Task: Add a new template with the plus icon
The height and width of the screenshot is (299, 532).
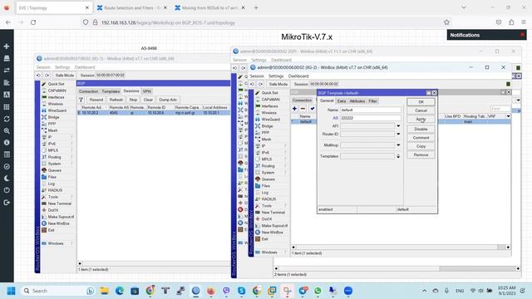Action: (x=294, y=109)
